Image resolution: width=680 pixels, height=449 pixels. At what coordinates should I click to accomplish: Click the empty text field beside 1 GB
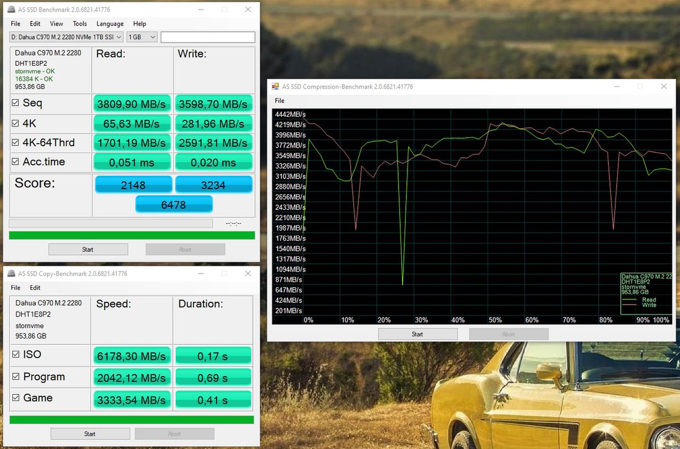(x=208, y=37)
